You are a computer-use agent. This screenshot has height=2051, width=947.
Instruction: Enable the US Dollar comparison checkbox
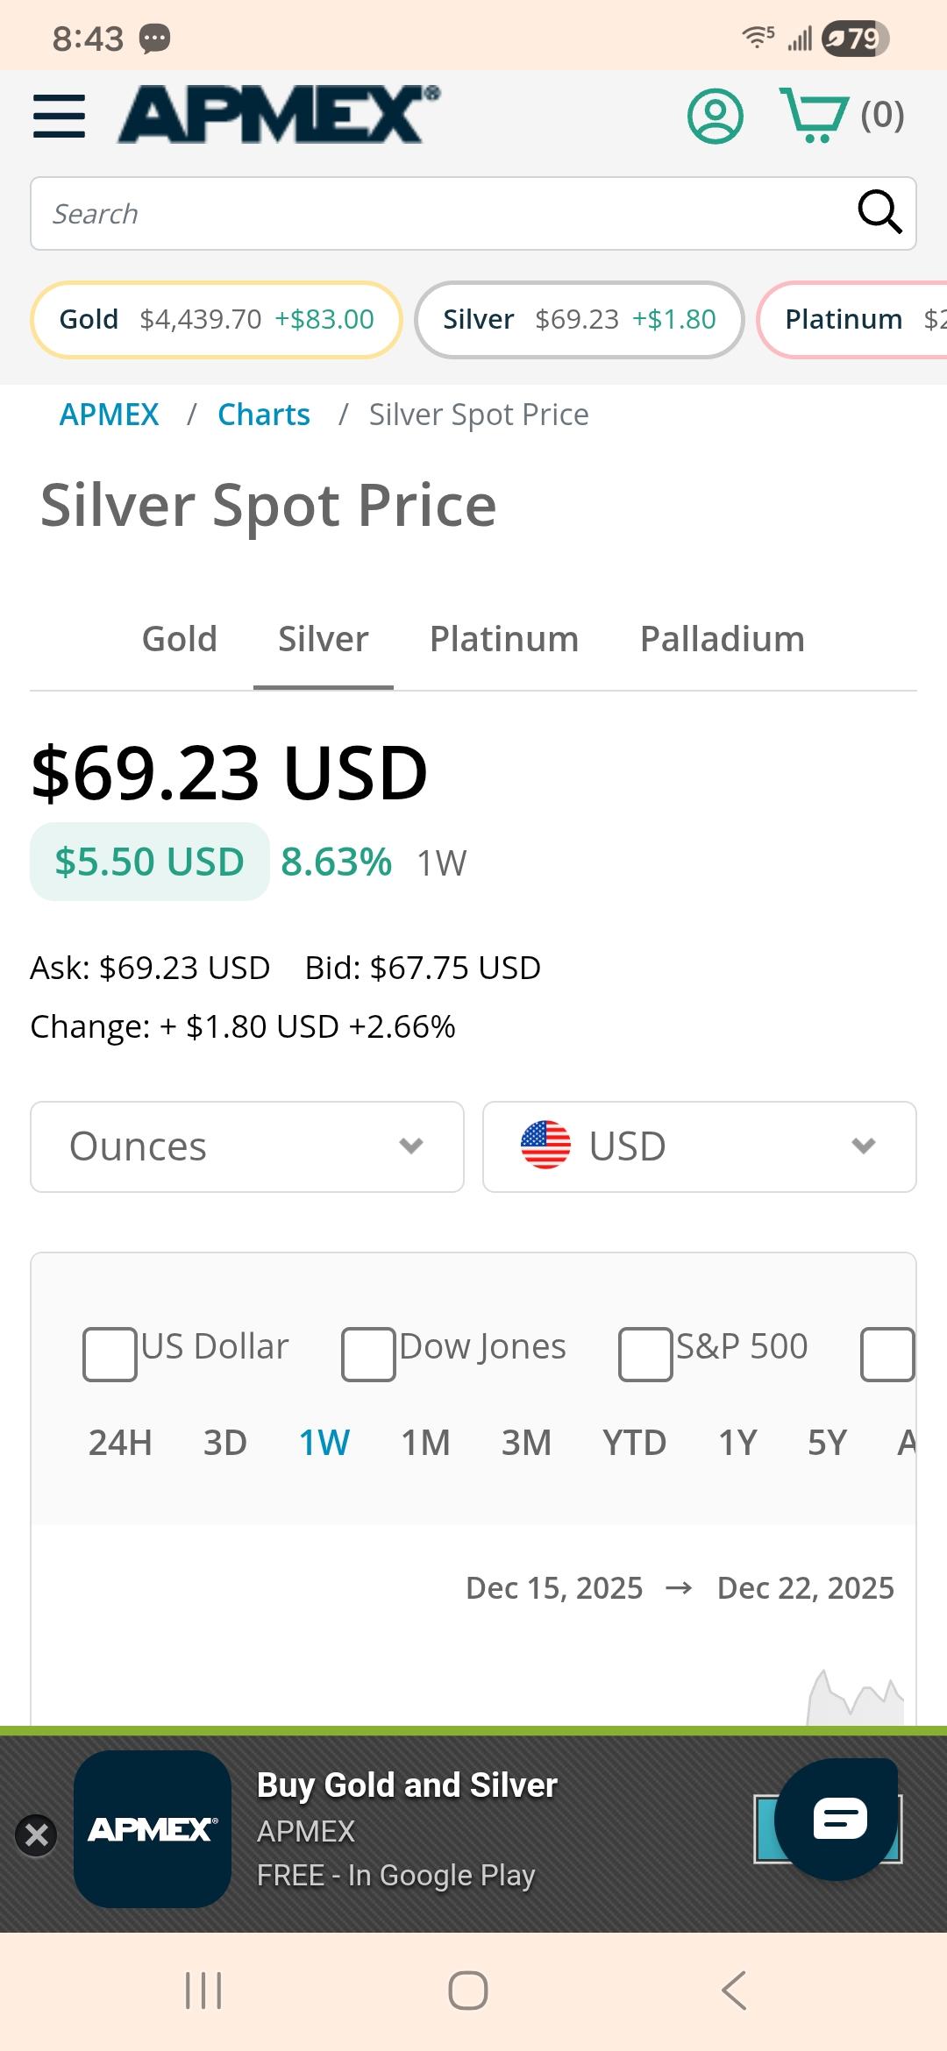coord(110,1354)
